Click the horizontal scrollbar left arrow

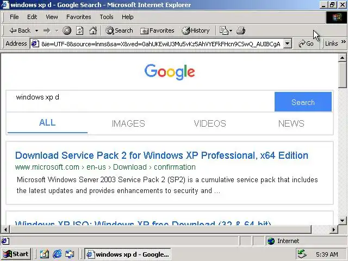click(x=5, y=229)
